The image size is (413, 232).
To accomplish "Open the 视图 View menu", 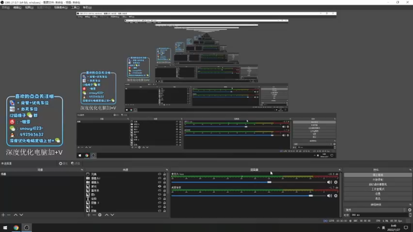I will point(29,8).
